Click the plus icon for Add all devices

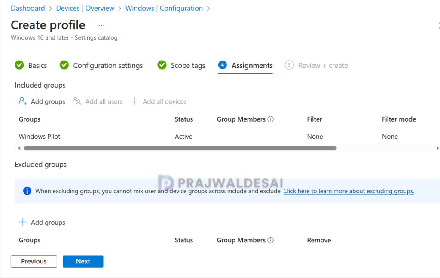pos(135,101)
